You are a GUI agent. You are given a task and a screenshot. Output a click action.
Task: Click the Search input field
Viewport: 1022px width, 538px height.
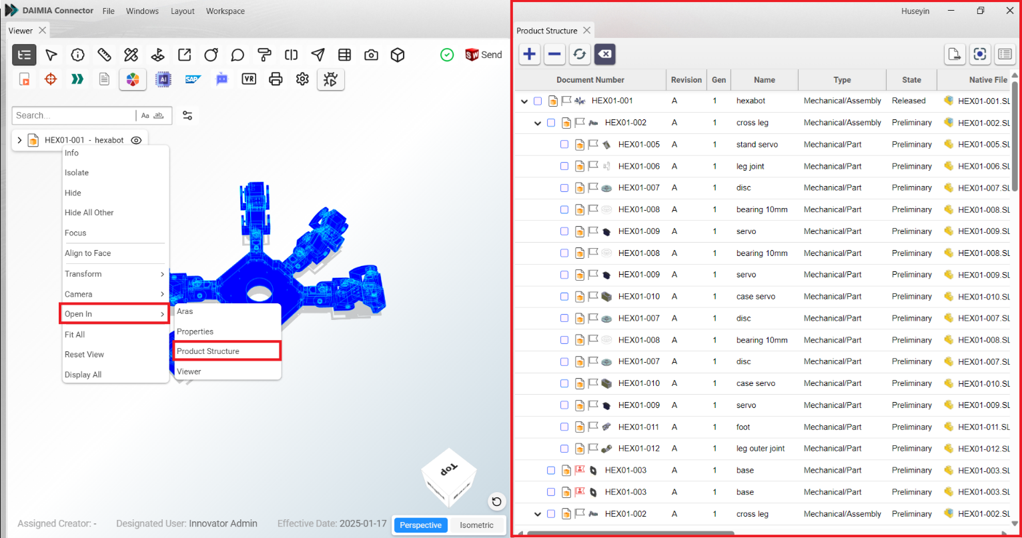pos(73,115)
